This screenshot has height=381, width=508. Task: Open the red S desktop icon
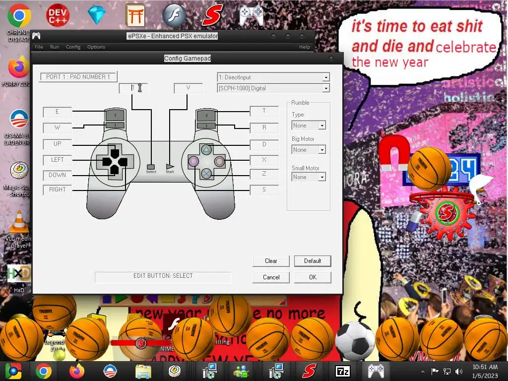click(212, 15)
